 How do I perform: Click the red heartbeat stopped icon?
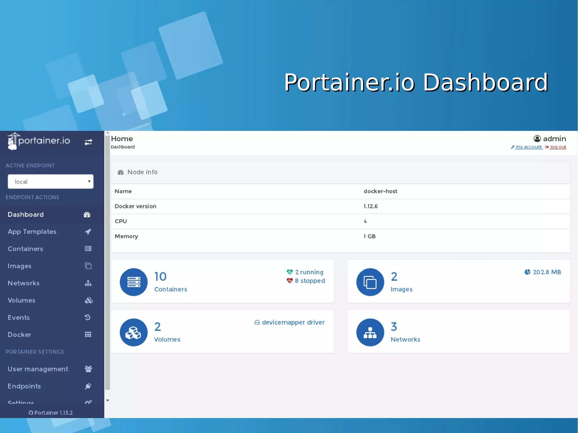[x=290, y=281]
